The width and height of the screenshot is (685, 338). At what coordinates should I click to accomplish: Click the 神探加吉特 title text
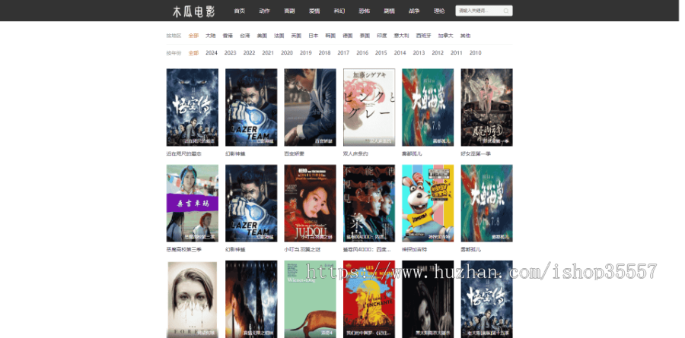[x=414, y=250]
